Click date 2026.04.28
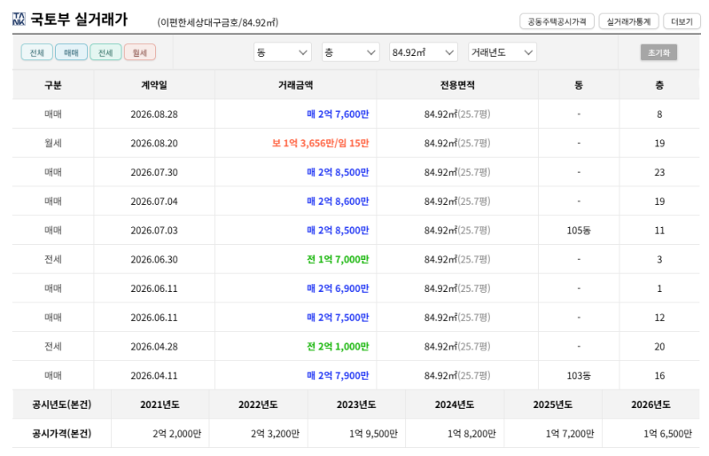 point(154,346)
